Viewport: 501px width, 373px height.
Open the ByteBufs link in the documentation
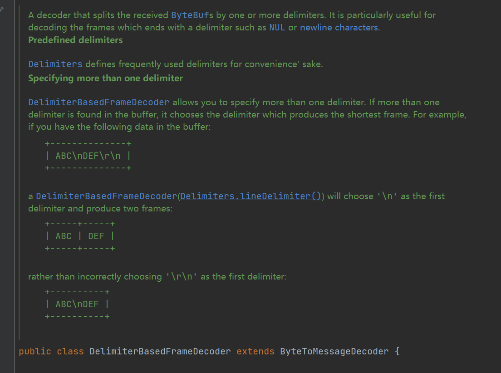tap(192, 15)
